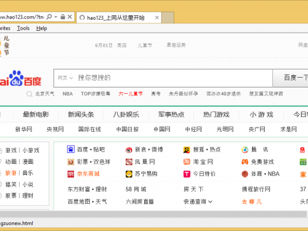This screenshot has height=231, width=308.
Task: Click the Sohu fox icon
Action: (187, 150)
